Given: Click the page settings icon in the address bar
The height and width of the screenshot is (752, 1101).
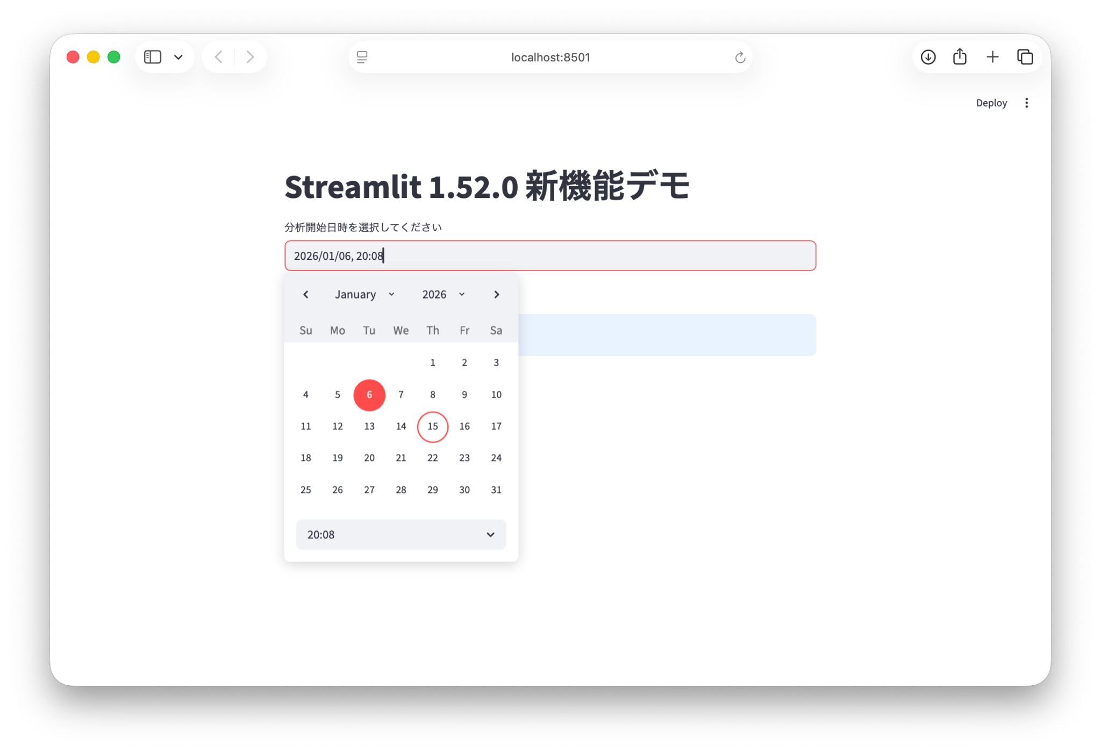Looking at the screenshot, I should coord(362,57).
